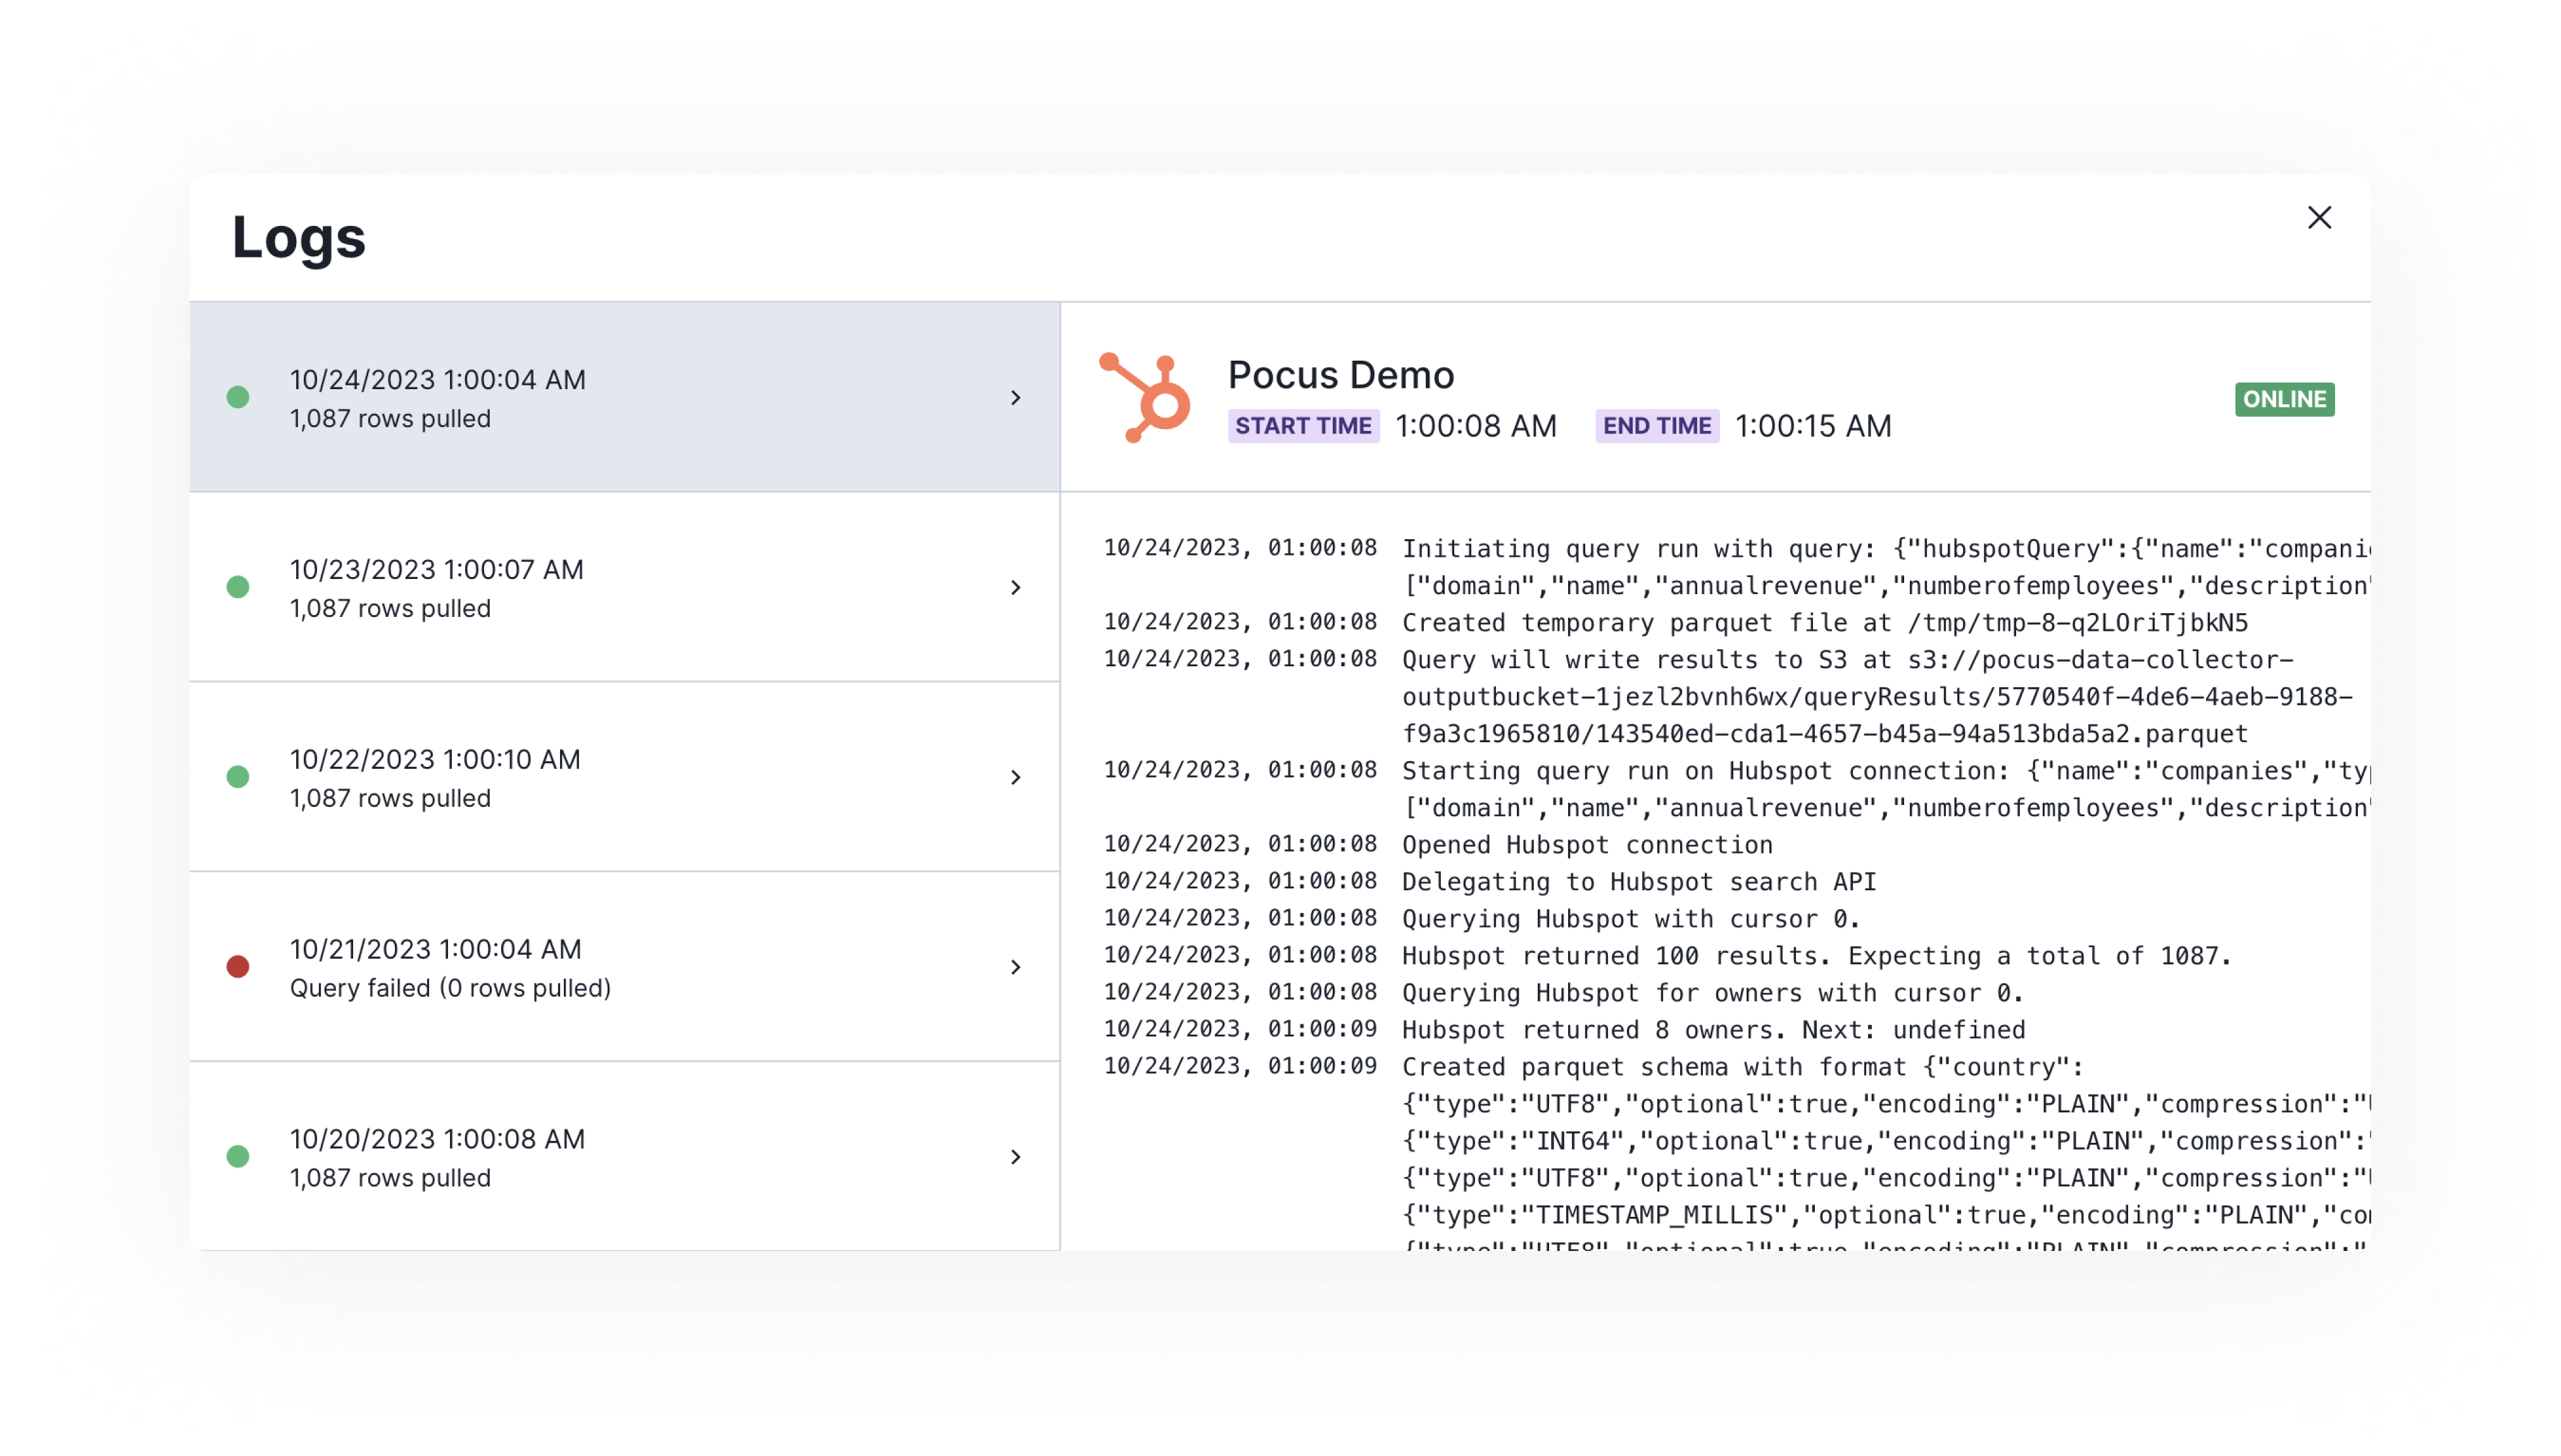Viewport: 2561px width, 1456px height.
Task: Click green status dot for 10/23/2023 run
Action: pyautogui.click(x=238, y=587)
